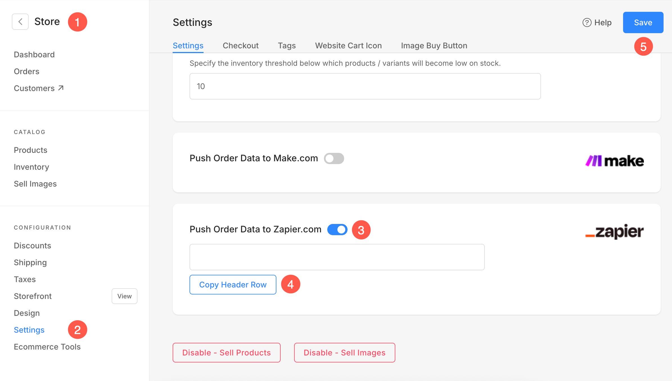Screen dimensions: 672x381
Task: Click the Zapier logo
Action: pyautogui.click(x=614, y=232)
